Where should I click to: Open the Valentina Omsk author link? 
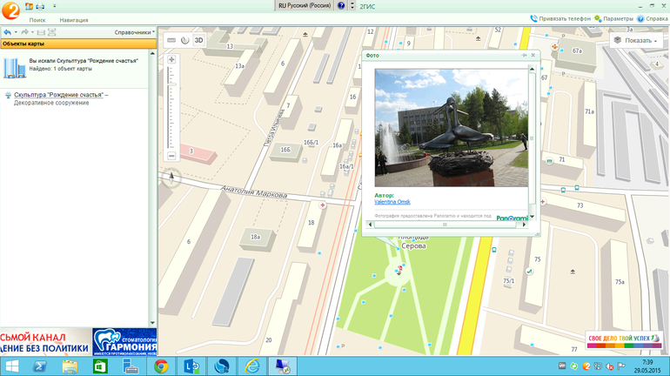392,201
